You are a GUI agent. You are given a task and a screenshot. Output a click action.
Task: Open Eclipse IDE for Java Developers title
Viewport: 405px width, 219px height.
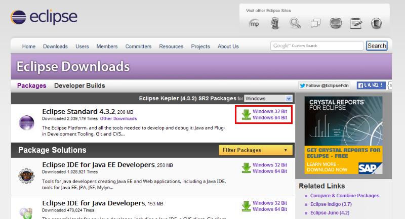(94, 203)
